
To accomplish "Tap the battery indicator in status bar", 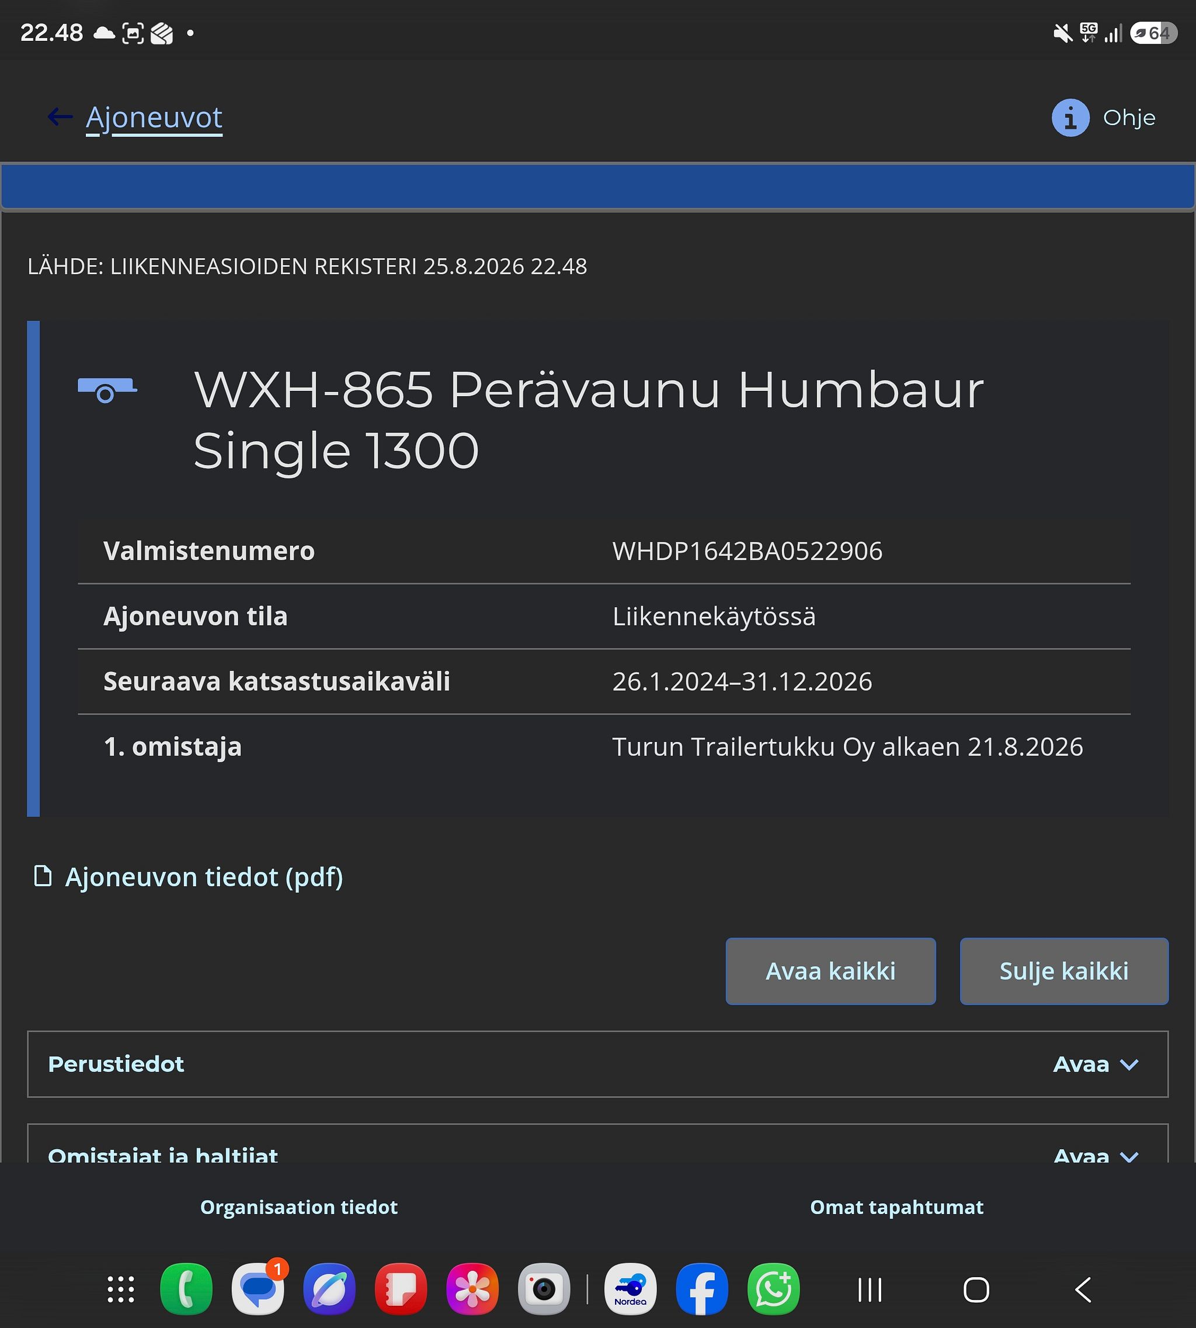I will coord(1154,33).
